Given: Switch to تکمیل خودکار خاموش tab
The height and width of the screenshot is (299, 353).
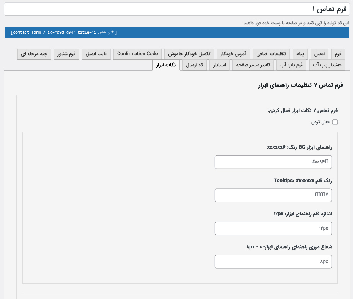Looking at the screenshot, I should pyautogui.click(x=189, y=54).
